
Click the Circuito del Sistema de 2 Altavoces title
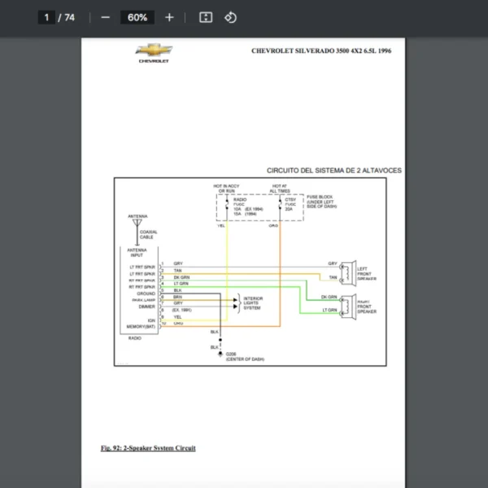(333, 171)
